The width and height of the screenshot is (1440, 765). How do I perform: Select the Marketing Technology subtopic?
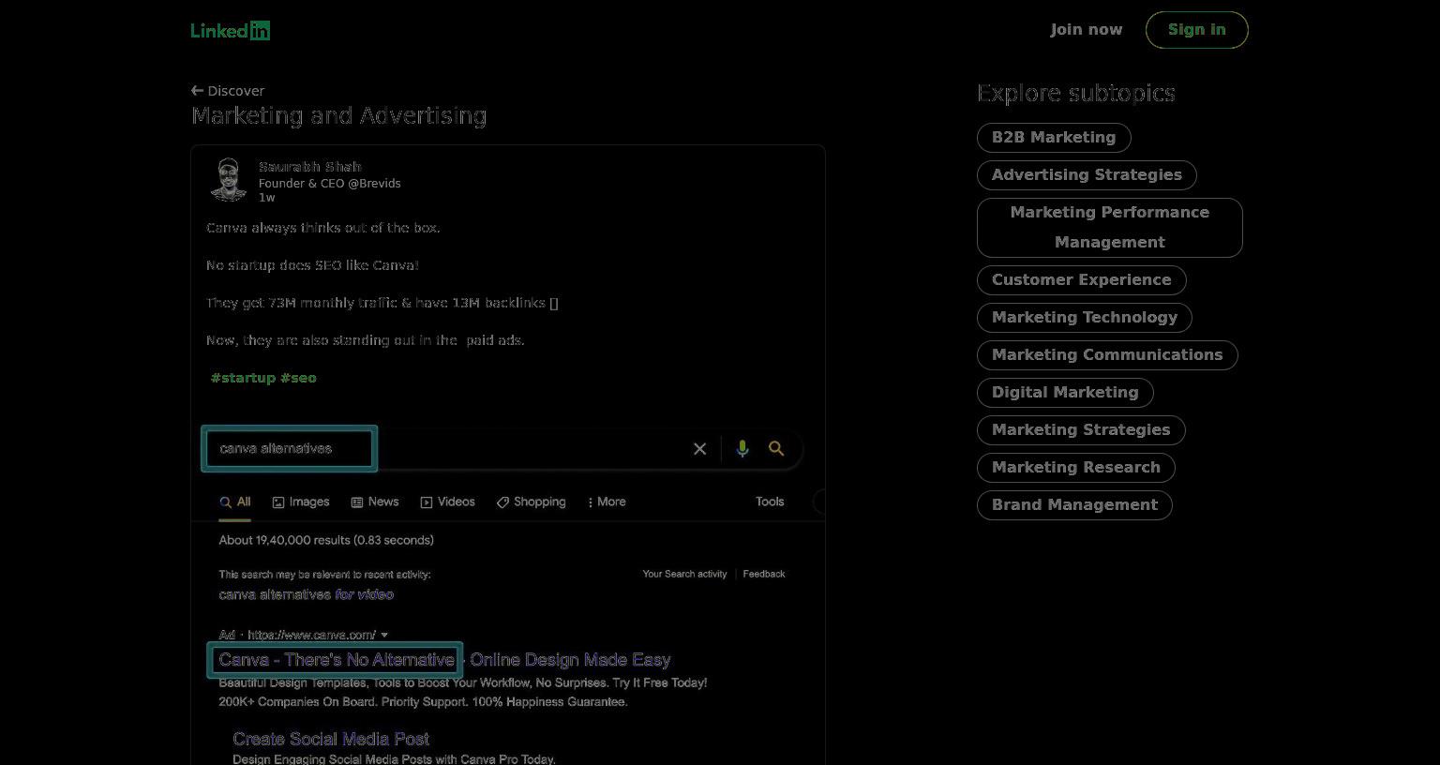pyautogui.click(x=1085, y=318)
